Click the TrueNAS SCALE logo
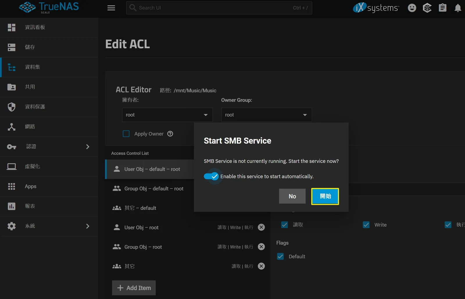 coord(49,8)
